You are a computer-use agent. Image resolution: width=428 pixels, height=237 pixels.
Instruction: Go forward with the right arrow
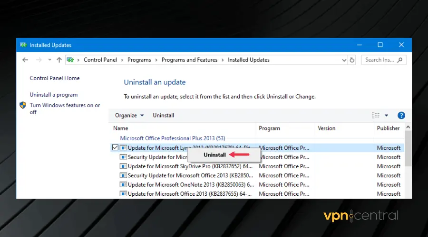point(39,60)
